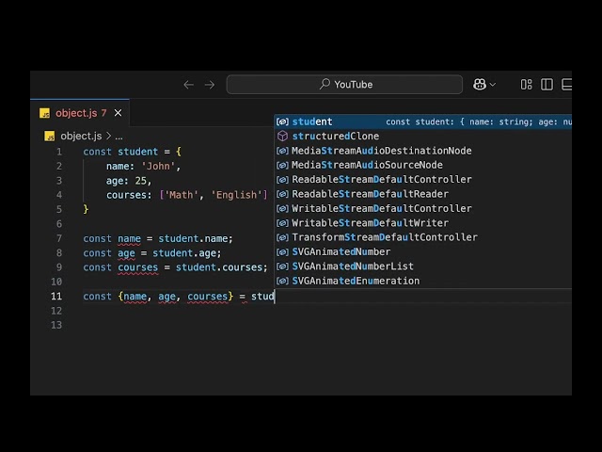Open the Customize Layout icon
The height and width of the screenshot is (452, 602).
(527, 85)
